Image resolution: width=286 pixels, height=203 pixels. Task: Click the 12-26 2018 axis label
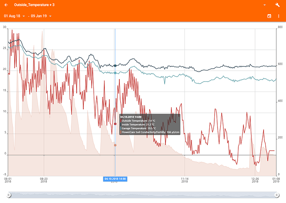(x=255, y=180)
